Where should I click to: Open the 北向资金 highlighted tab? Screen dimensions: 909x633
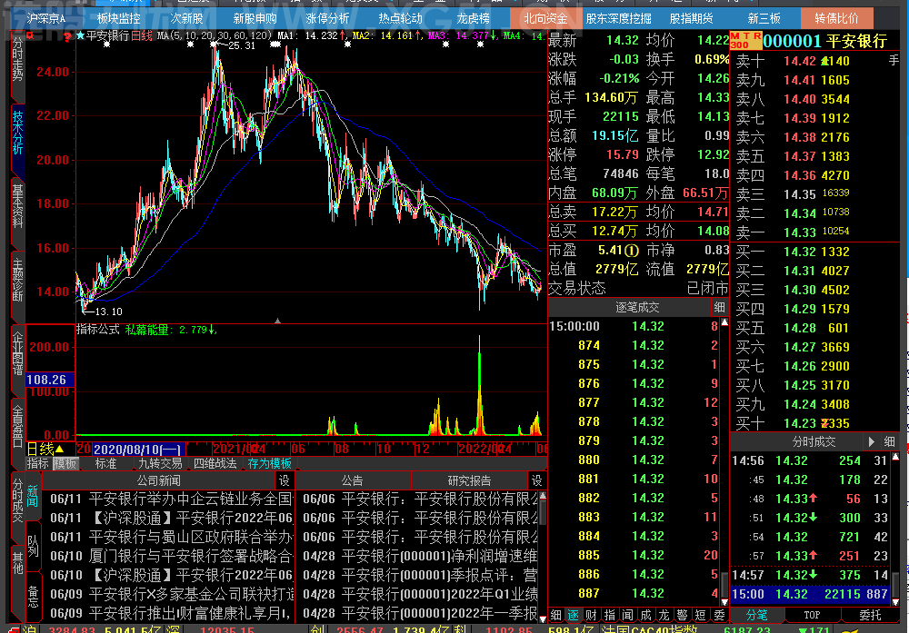tap(545, 18)
